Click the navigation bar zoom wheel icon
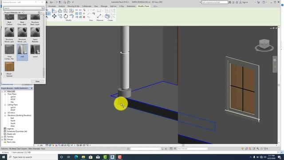284x160 pixels. pyautogui.click(x=275, y=60)
